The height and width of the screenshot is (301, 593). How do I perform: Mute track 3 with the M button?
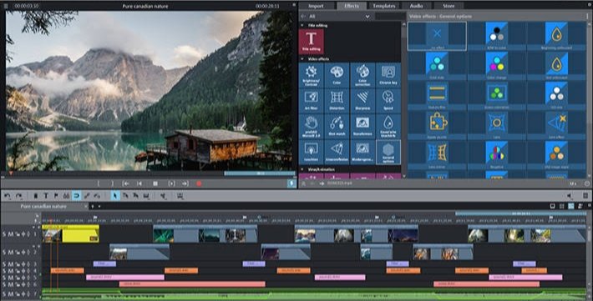click(11, 264)
